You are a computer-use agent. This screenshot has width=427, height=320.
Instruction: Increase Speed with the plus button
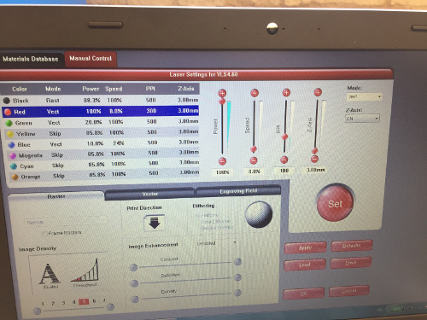pyautogui.click(x=254, y=93)
